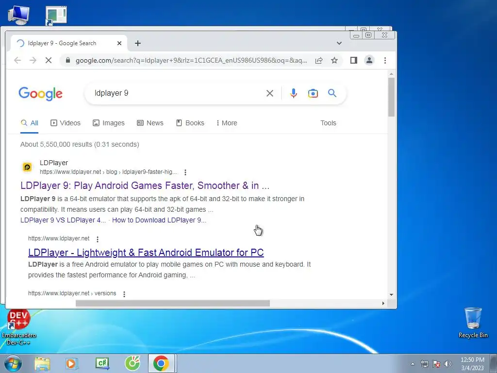The image size is (497, 373).
Task: Submit search with magnifier icon
Action: pyautogui.click(x=332, y=93)
